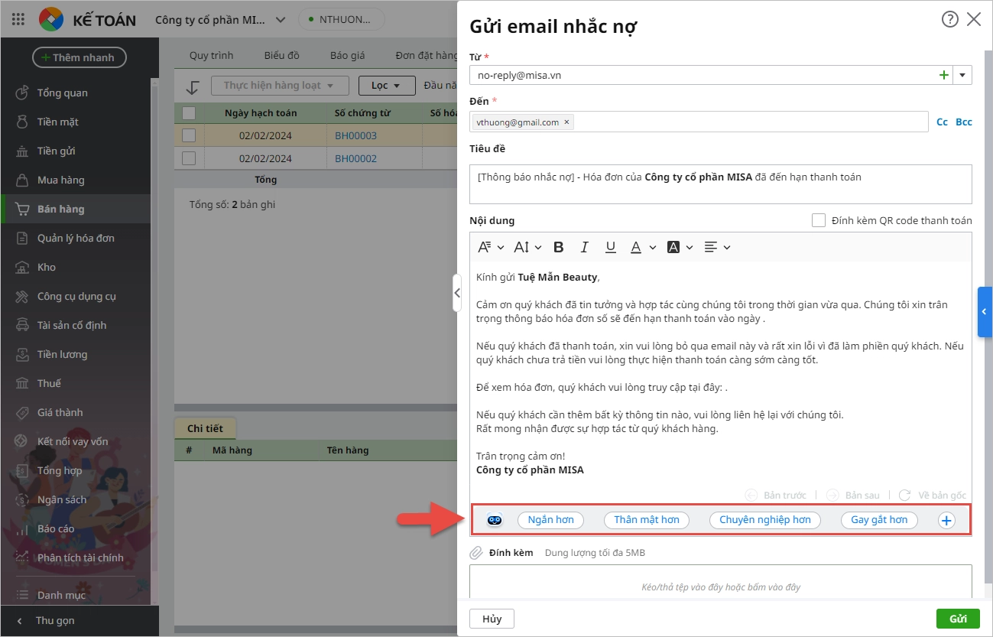
Task: Remove vthuong@gmail.com recipient chip
Action: (566, 122)
